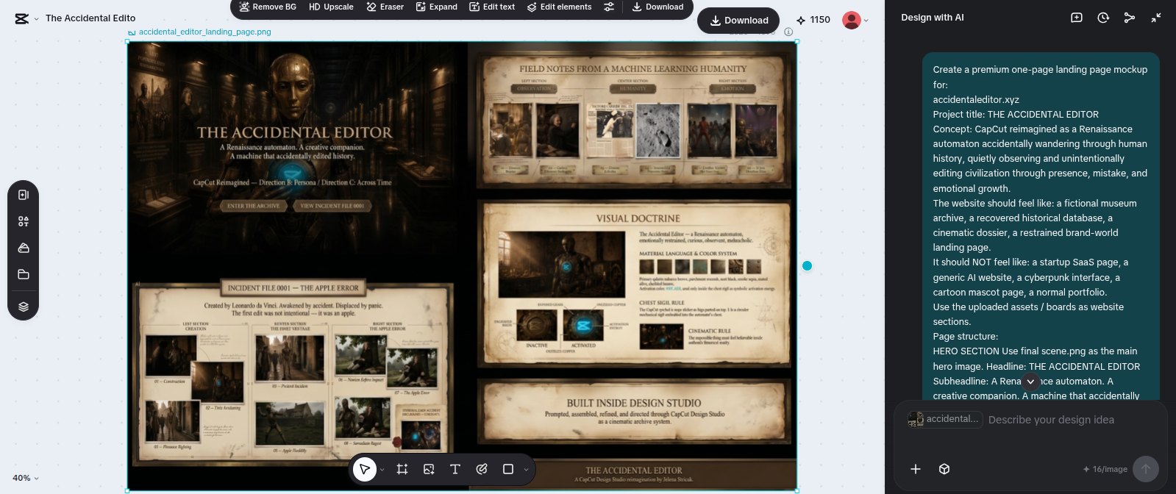Click the teal circle handle right of canvas

click(x=807, y=266)
